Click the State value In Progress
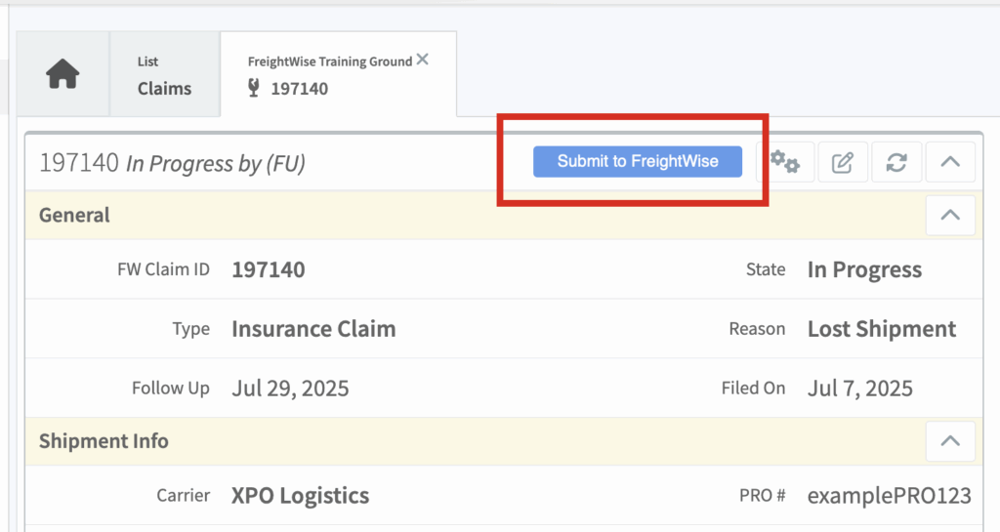 coord(864,270)
